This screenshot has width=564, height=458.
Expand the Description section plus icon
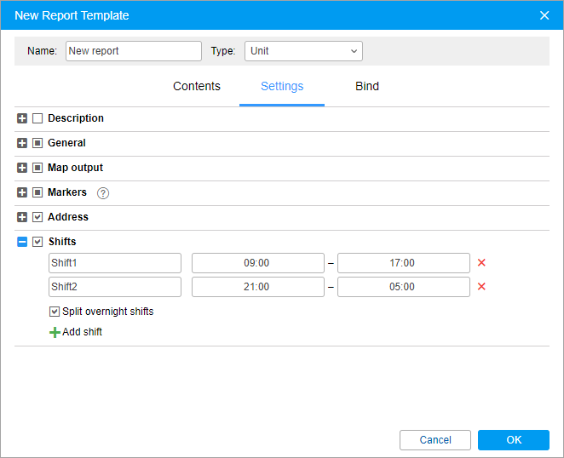[x=22, y=118]
